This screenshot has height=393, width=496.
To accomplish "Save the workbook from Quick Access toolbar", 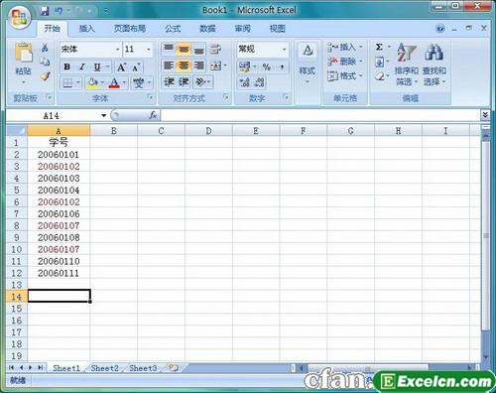I will 44,11.
